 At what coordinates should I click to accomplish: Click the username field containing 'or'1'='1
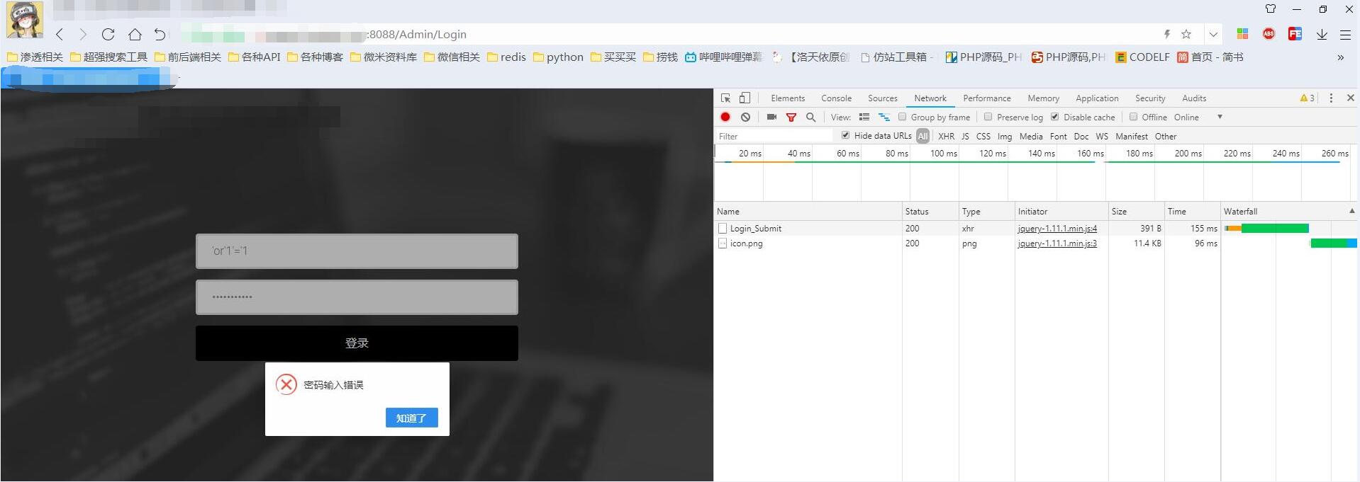tap(357, 251)
